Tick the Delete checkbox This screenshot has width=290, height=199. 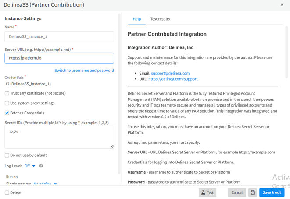[x=7, y=192]
